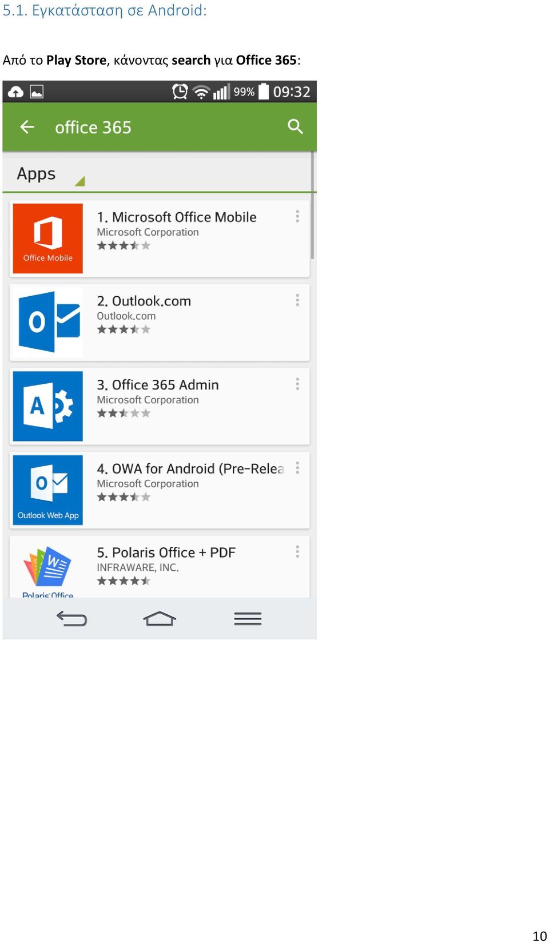Open the Office 365 Admin app icon
The height and width of the screenshot is (942, 549).
(47, 406)
